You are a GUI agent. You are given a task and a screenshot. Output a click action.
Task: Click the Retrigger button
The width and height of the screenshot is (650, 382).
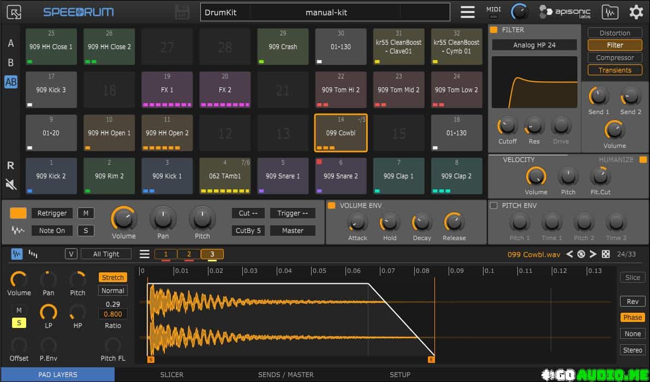(52, 213)
